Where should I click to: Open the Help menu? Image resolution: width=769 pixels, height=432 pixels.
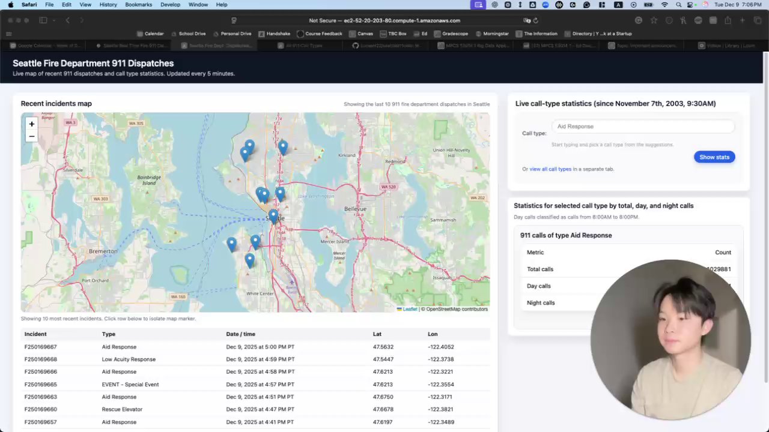[222, 4]
